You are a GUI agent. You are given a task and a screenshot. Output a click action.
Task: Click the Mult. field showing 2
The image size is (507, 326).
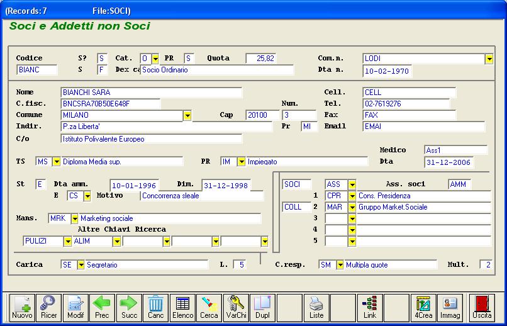(x=486, y=265)
